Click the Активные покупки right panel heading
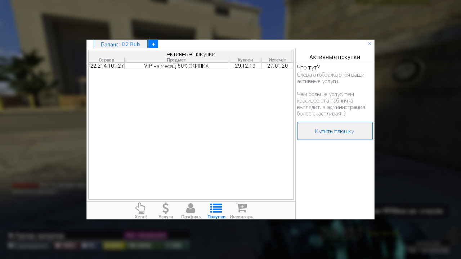Viewport: 461px width, 259px height. click(335, 57)
